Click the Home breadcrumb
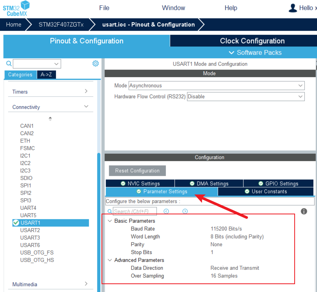 pyautogui.click(x=14, y=25)
